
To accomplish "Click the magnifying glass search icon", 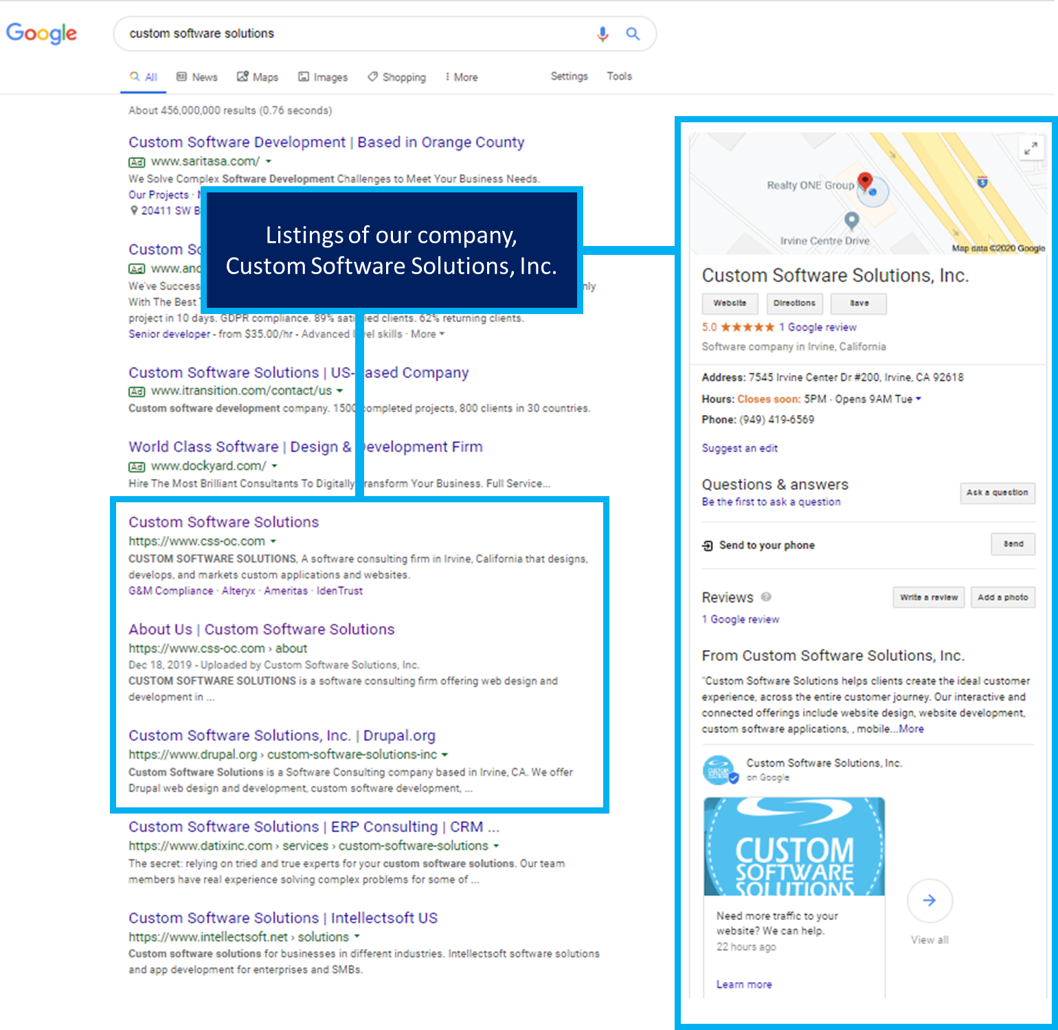I will [633, 34].
